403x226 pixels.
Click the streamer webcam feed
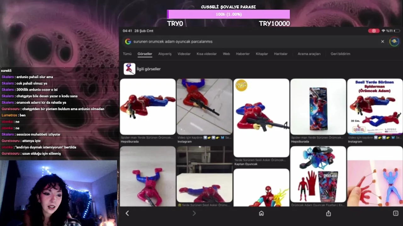tap(59, 193)
